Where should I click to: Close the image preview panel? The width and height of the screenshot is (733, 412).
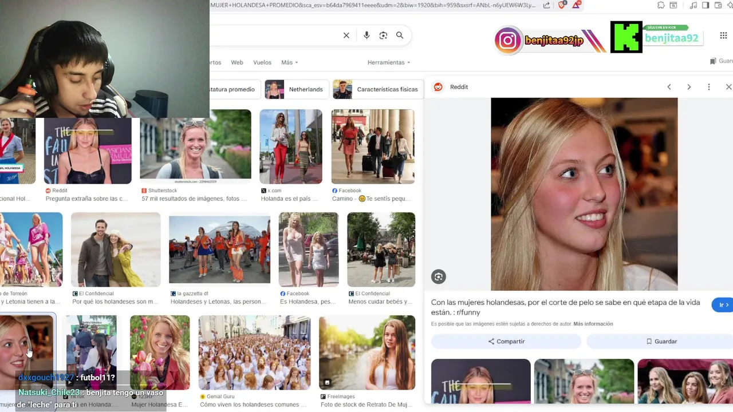click(x=728, y=87)
